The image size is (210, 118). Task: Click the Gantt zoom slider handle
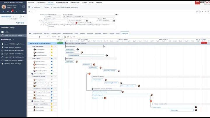(40, 37)
